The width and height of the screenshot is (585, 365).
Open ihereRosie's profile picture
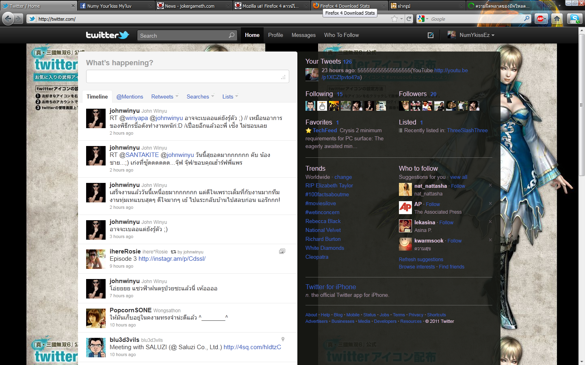tap(96, 259)
